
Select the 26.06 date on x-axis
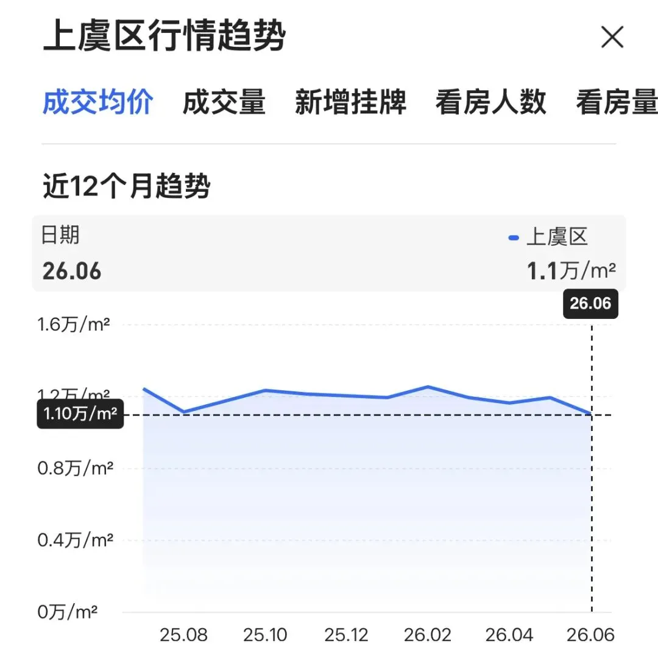pos(590,635)
